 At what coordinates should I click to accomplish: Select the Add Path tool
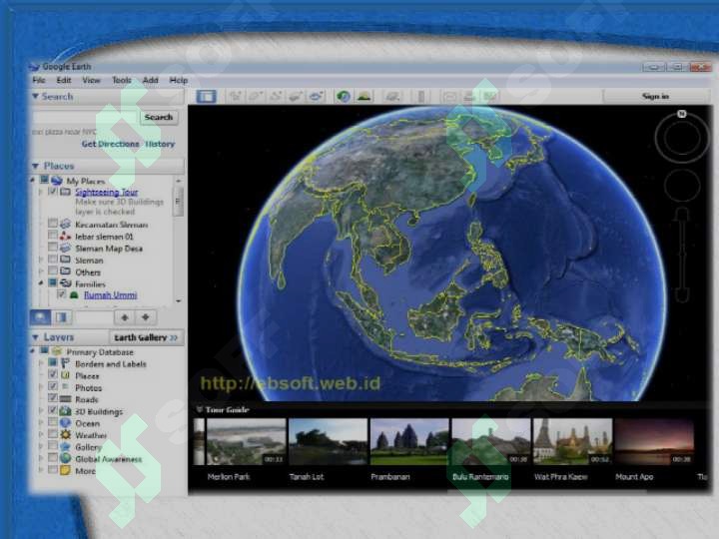276,96
